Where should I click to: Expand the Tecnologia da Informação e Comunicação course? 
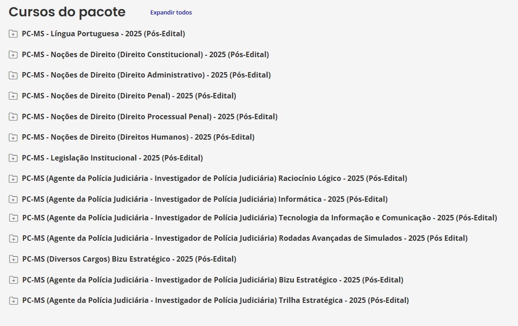click(x=13, y=218)
